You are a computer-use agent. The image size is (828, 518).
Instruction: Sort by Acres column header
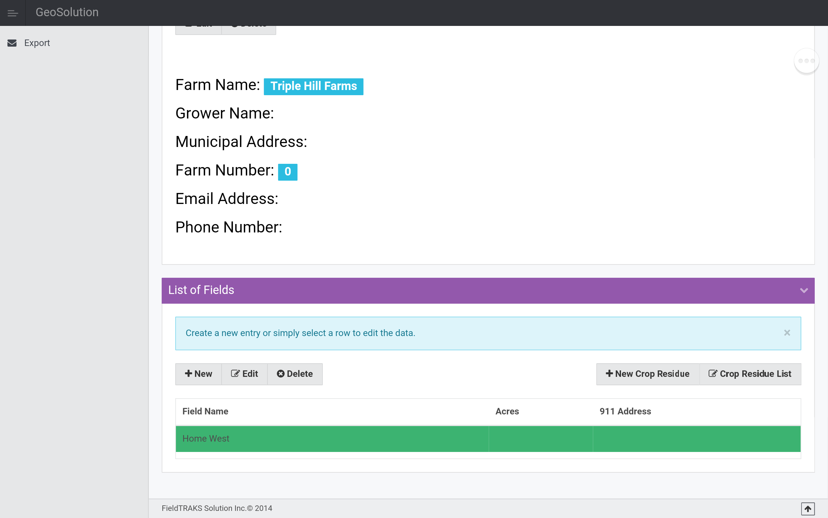[507, 411]
